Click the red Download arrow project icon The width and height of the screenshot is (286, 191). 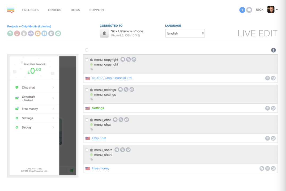[x=17, y=33]
